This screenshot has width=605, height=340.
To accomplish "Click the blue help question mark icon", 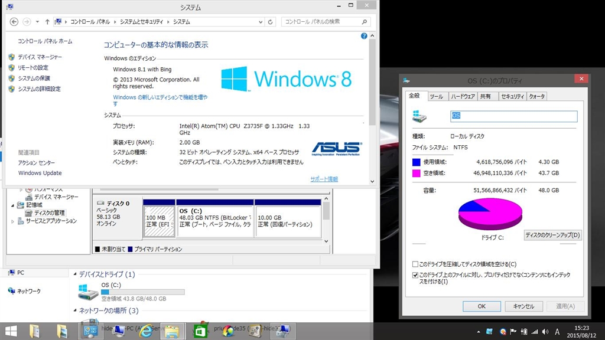I will (364, 36).
